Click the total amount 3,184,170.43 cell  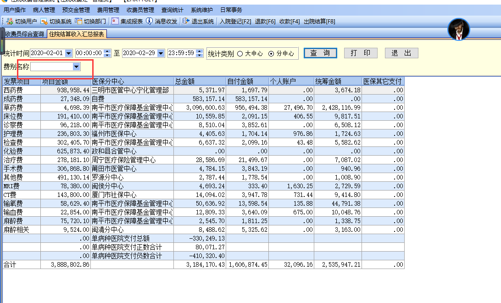[x=200, y=264]
